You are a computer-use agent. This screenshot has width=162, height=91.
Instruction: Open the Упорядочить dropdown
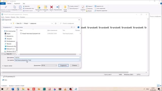click(x=7, y=27)
